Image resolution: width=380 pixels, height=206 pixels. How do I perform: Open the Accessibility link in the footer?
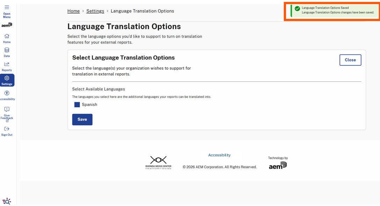pos(219,155)
